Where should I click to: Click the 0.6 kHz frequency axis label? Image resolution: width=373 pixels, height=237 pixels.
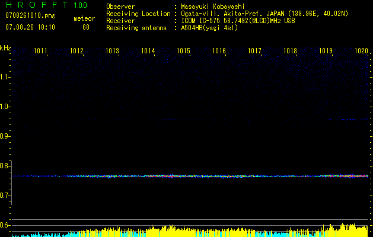(x=4, y=225)
